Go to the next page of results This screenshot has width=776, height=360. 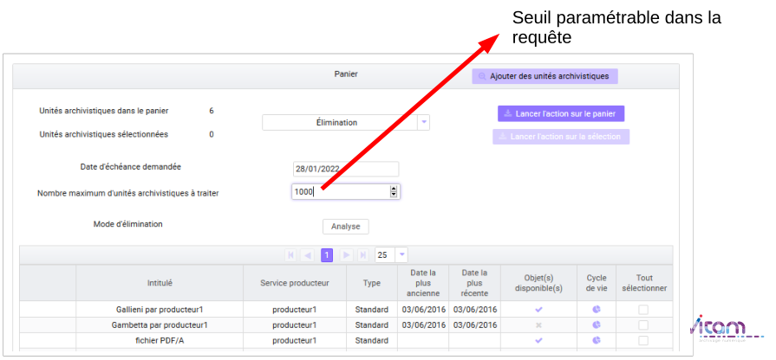(345, 255)
